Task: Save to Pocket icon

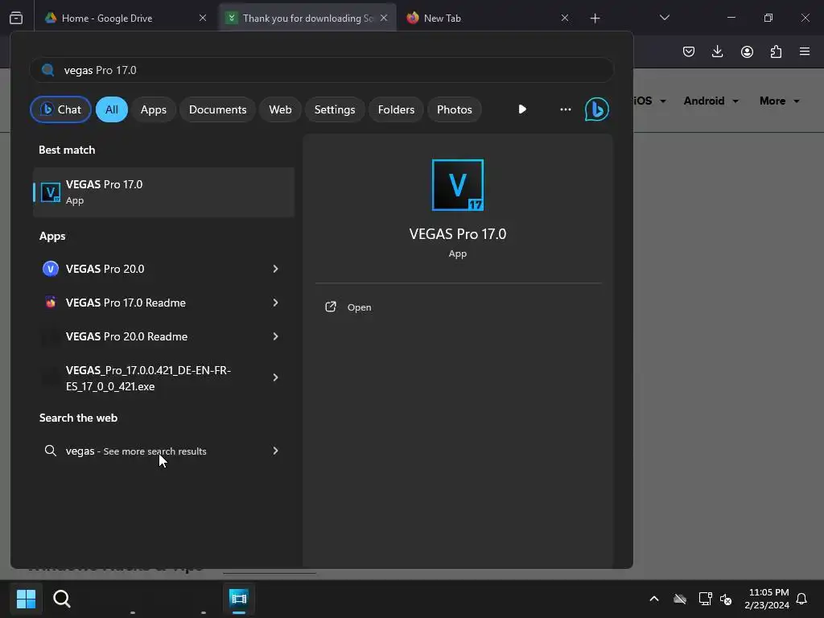Action: 689,51
